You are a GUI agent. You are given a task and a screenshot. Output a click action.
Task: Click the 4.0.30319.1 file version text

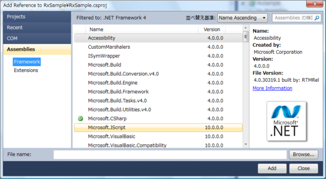pyautogui.click(x=286, y=80)
